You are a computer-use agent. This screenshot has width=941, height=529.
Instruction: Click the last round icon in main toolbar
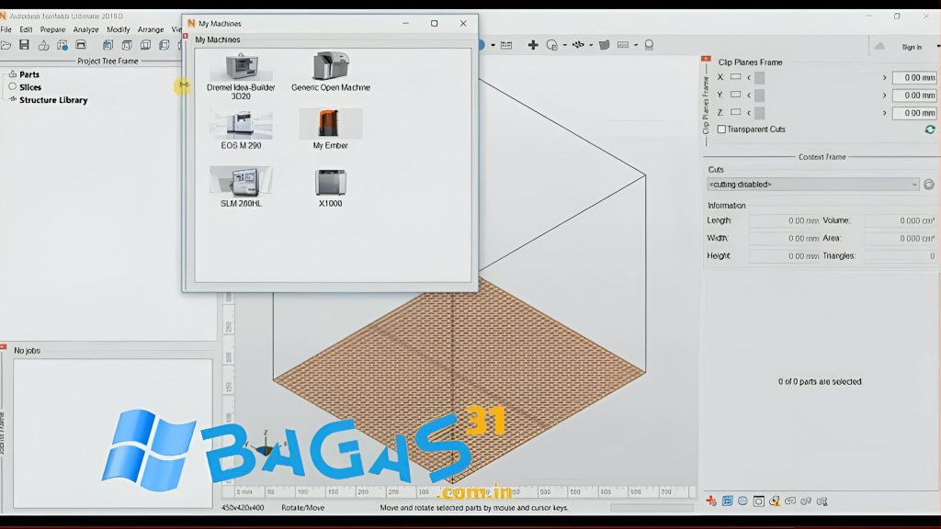click(x=649, y=45)
